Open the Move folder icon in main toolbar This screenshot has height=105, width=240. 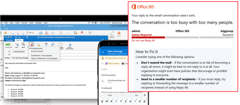click(x=41, y=33)
